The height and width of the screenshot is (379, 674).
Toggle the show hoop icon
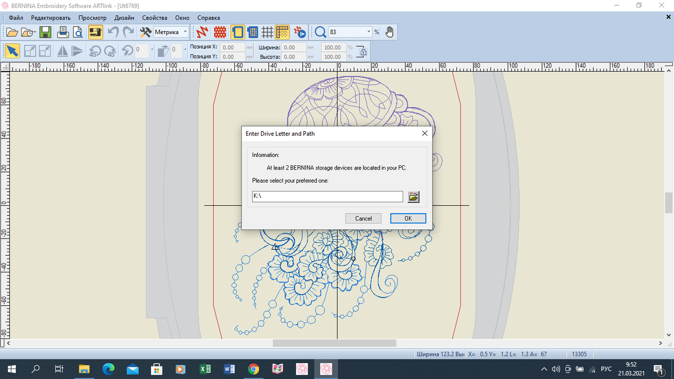coord(238,32)
